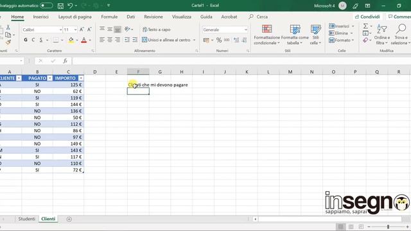Screen dimensions: 411x231
Task: Select column H header
Action: click(x=181, y=72)
